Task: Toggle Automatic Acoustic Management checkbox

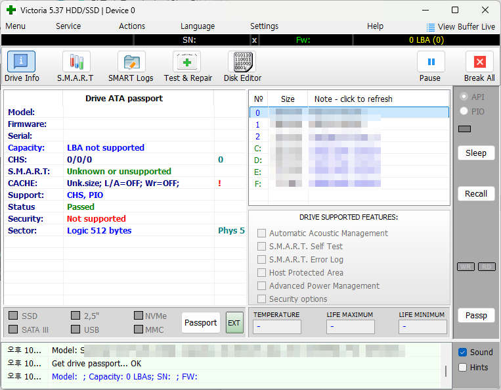Action: (261, 233)
